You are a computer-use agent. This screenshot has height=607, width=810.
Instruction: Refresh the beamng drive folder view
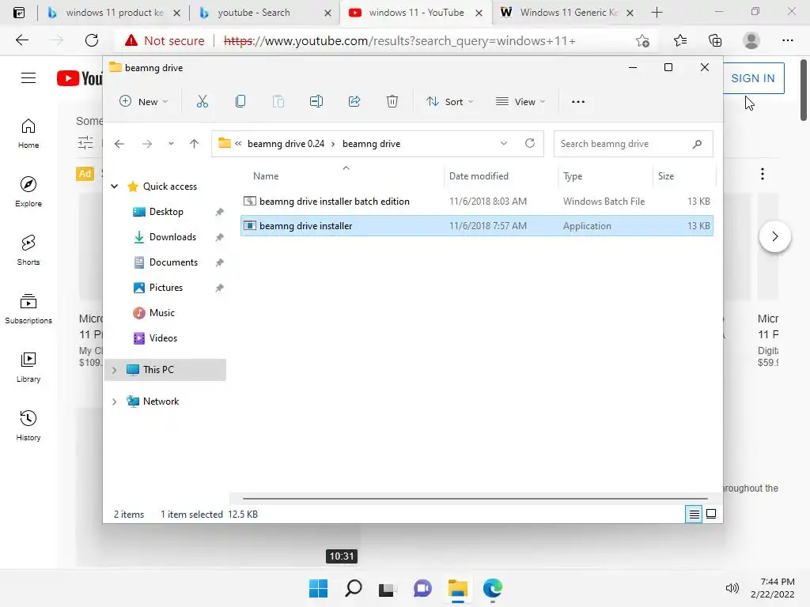click(x=529, y=143)
